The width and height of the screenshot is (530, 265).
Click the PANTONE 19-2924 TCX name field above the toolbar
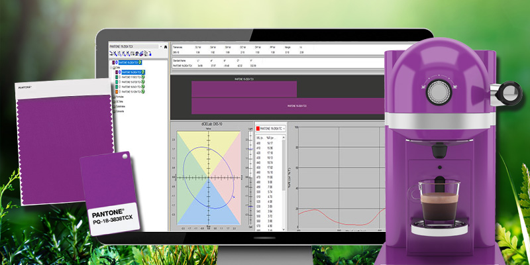(134, 46)
